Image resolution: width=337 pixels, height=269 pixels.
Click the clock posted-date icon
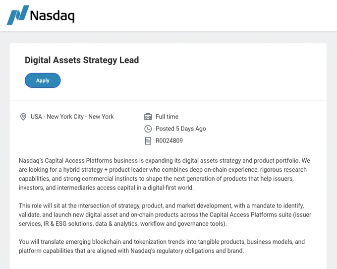(x=148, y=129)
